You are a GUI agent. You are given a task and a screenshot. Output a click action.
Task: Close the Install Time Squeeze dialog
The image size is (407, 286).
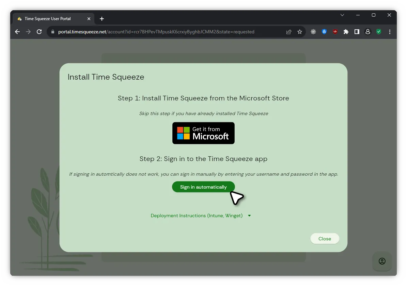click(x=325, y=239)
